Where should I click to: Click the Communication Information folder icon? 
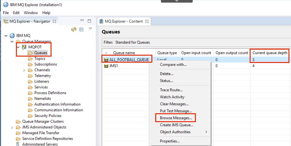30,110
